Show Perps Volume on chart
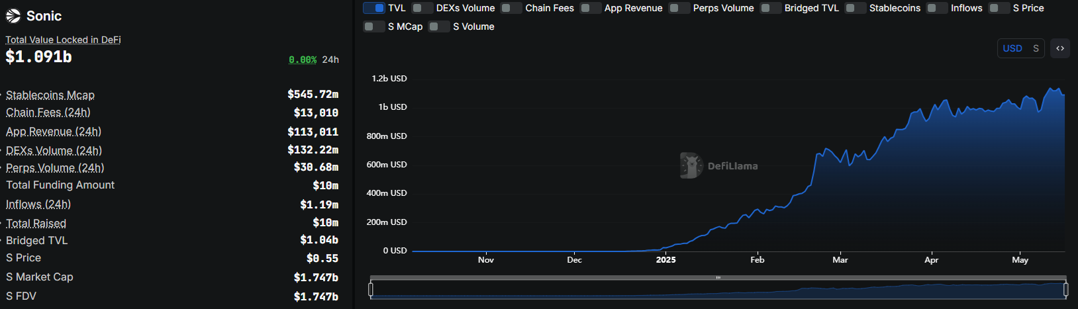 point(679,8)
